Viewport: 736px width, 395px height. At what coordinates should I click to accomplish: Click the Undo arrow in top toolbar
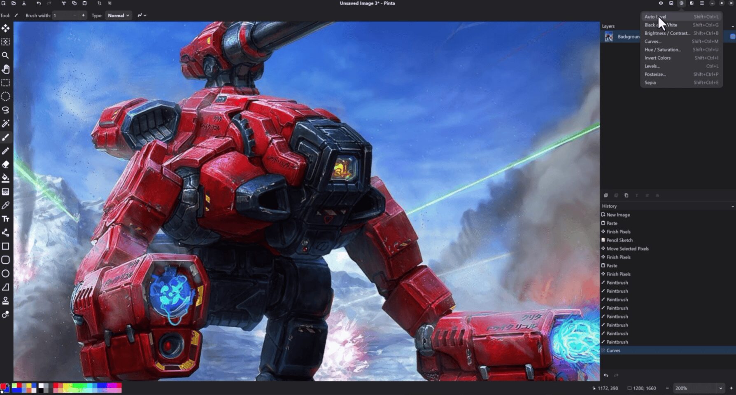[39, 3]
